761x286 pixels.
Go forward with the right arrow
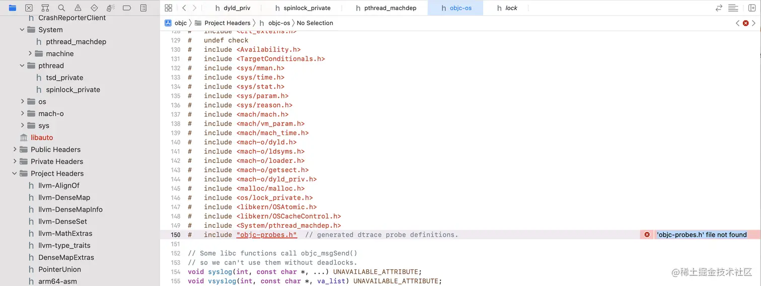195,8
